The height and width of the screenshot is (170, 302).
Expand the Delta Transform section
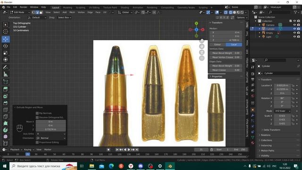272,130
